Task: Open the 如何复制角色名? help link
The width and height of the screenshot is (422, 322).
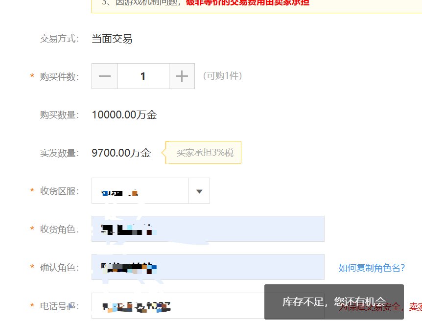Action: point(372,268)
